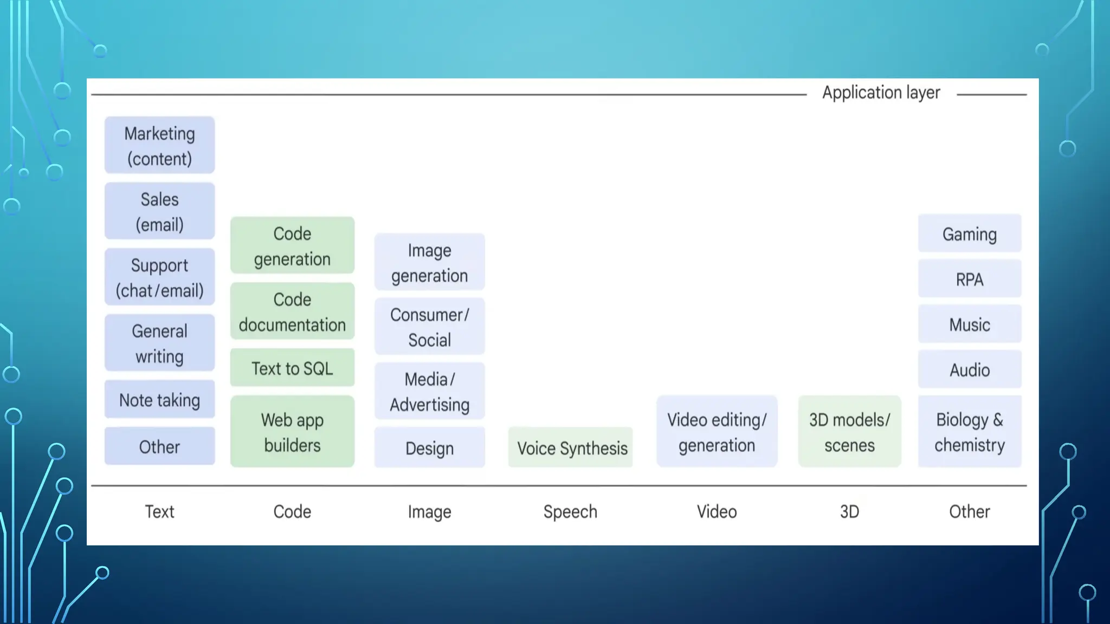Click the Biology & chemistry box
1110x624 pixels.
coord(969,432)
